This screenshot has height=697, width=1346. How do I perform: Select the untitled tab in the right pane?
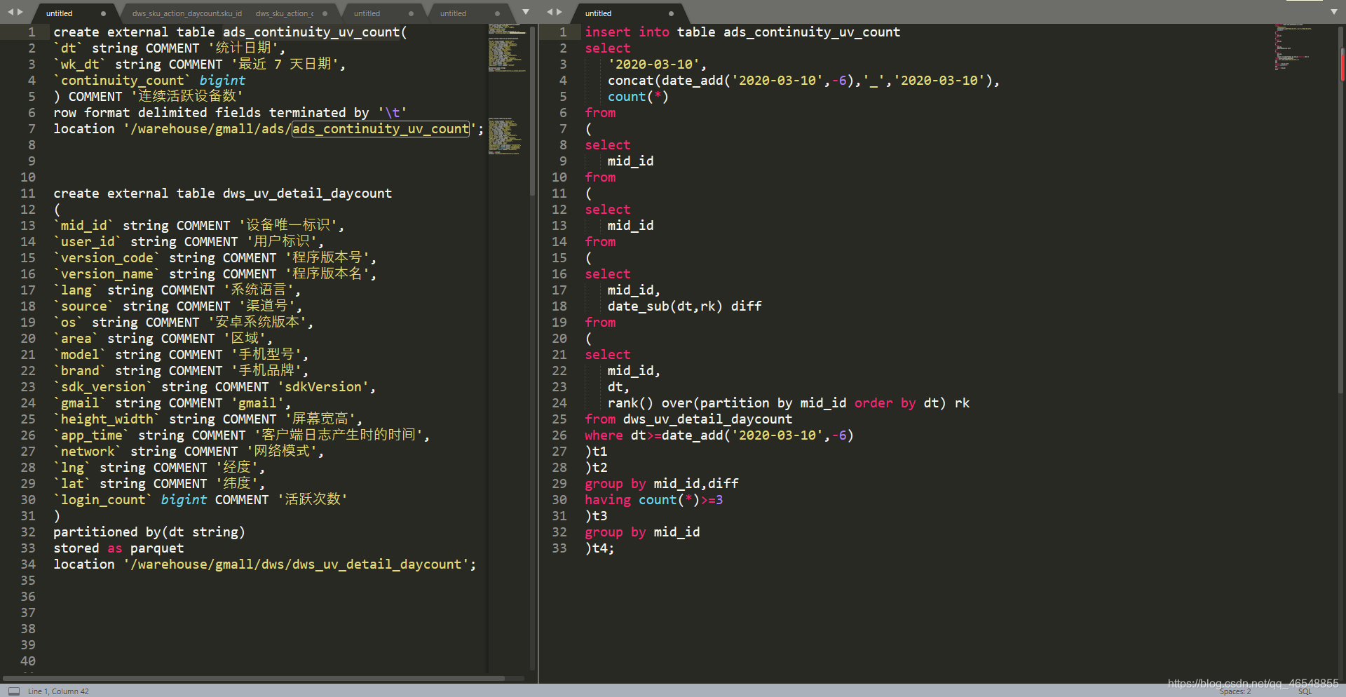(598, 13)
